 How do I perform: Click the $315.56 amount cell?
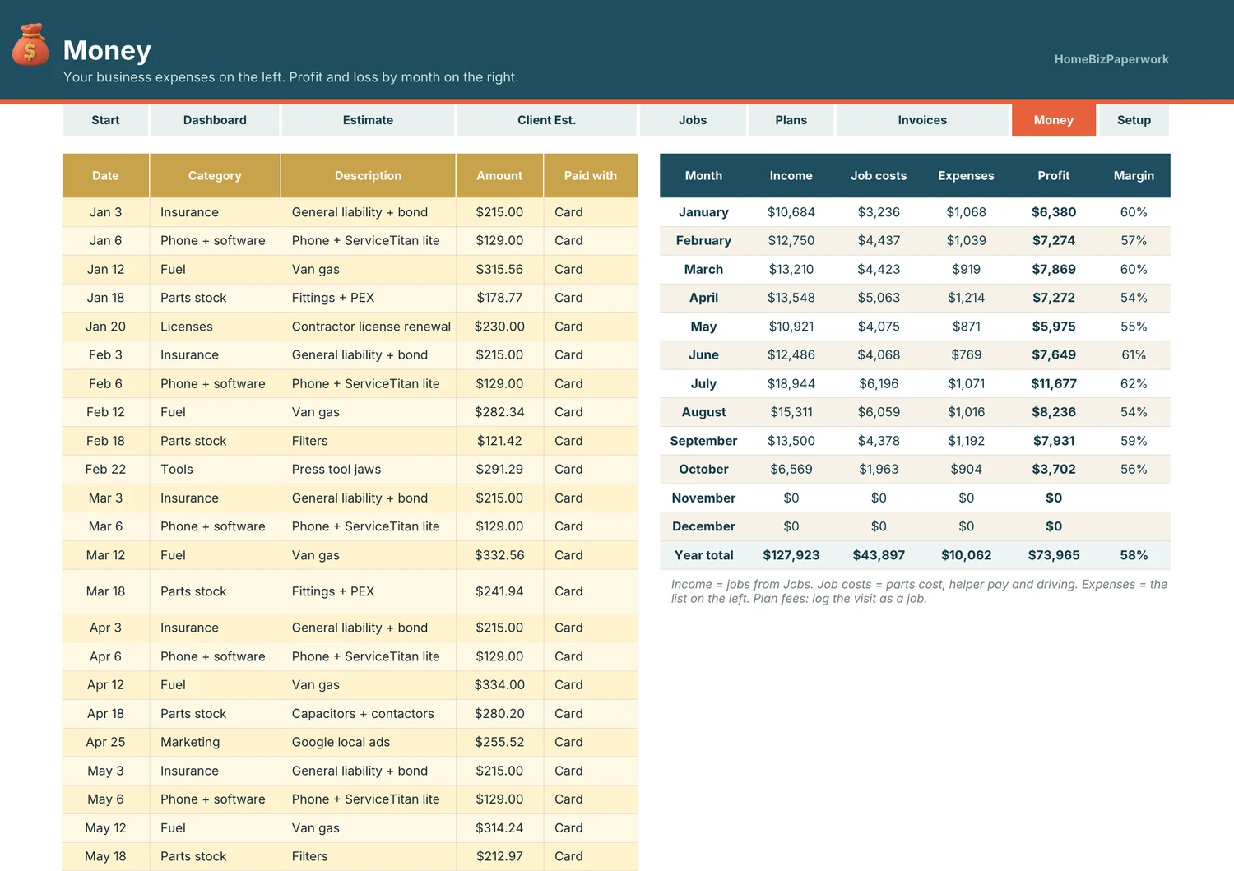pos(499,269)
